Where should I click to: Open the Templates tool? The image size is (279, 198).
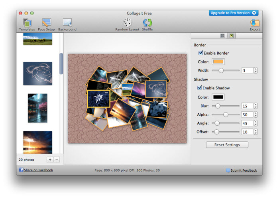[27, 24]
